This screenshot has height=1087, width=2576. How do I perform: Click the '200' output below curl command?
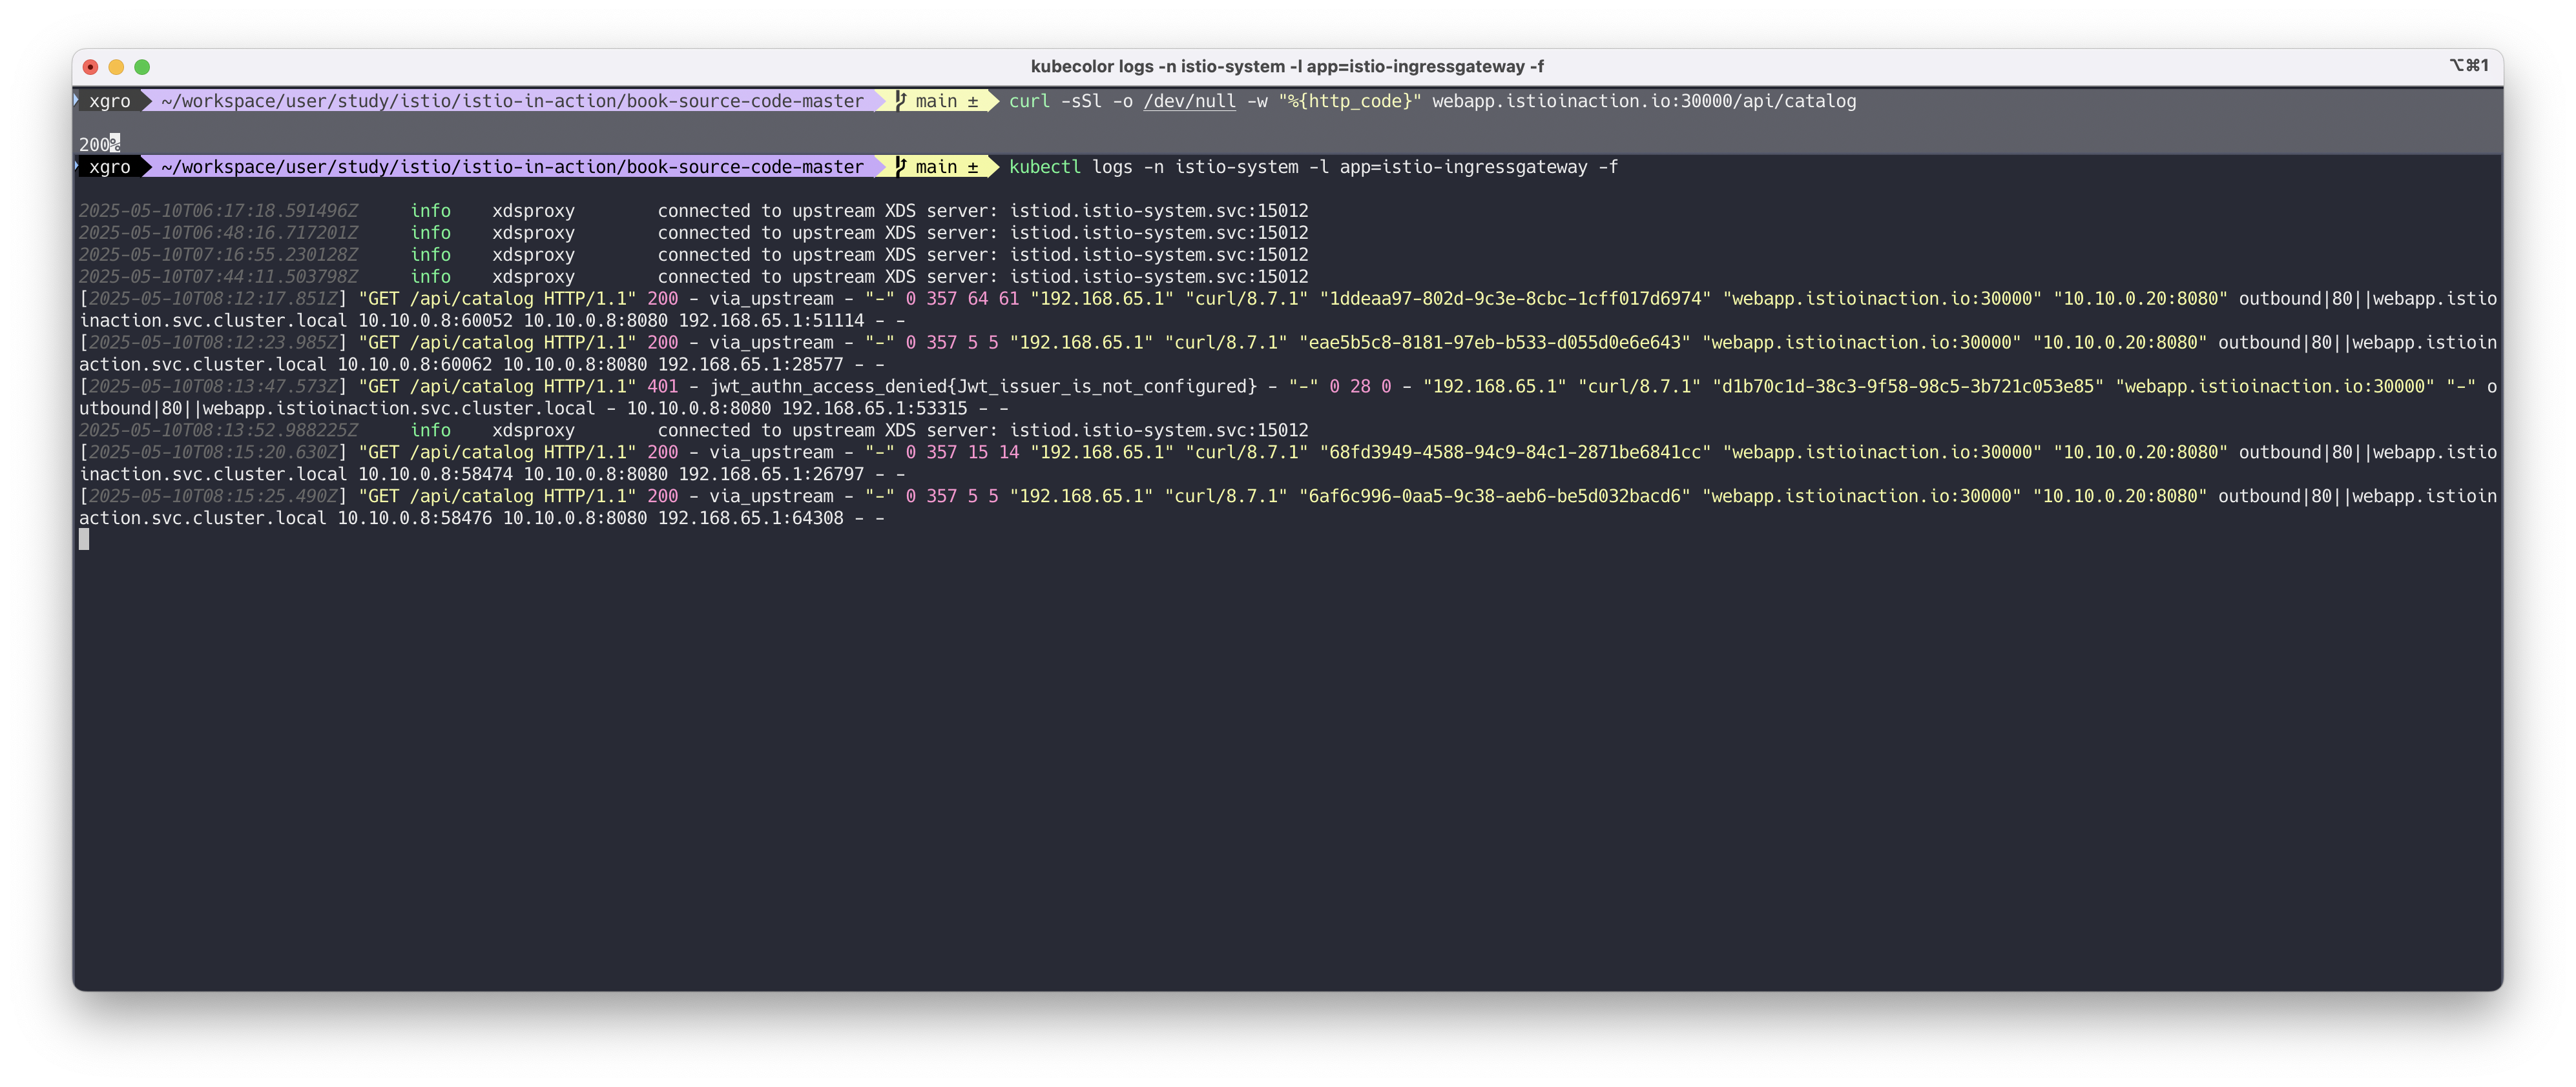pyautogui.click(x=94, y=145)
